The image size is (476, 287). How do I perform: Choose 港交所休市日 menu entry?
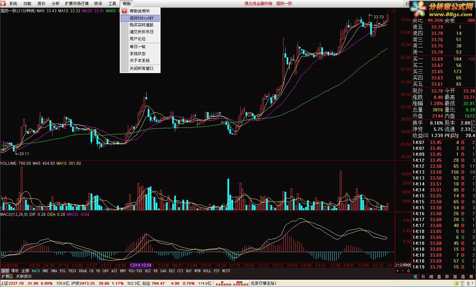point(140,32)
